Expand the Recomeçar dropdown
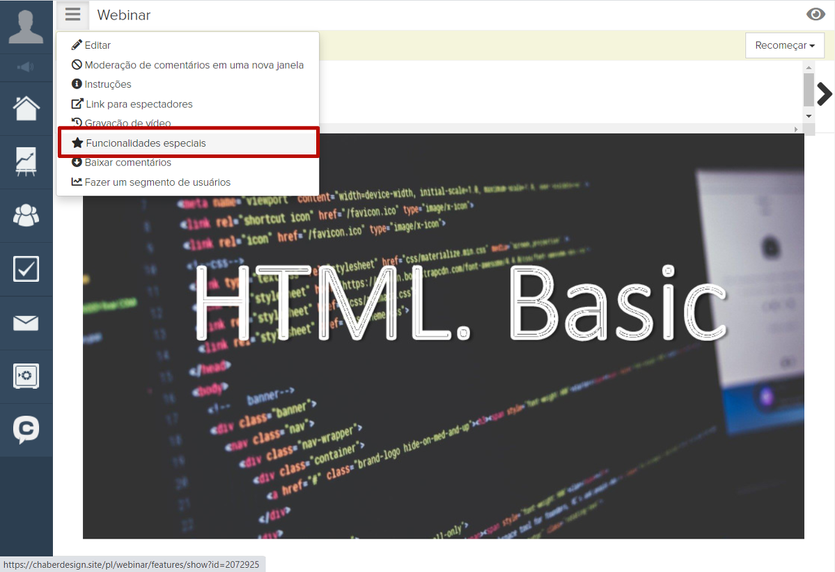The image size is (835, 572). pyautogui.click(x=784, y=45)
